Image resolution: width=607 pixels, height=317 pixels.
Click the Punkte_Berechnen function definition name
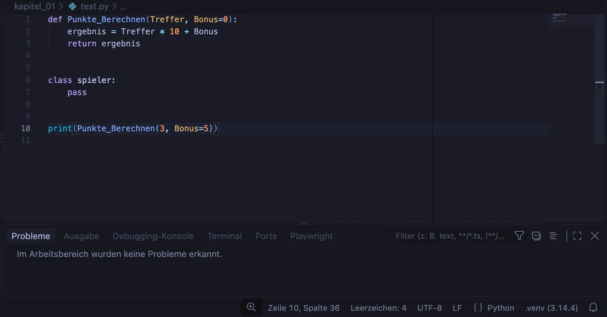click(106, 19)
